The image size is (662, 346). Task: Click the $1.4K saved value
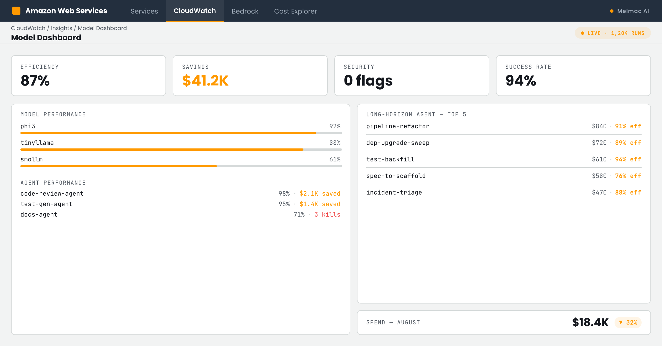[x=320, y=204]
